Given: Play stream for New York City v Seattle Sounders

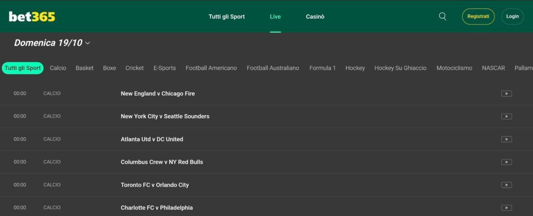Looking at the screenshot, I should click(x=506, y=116).
